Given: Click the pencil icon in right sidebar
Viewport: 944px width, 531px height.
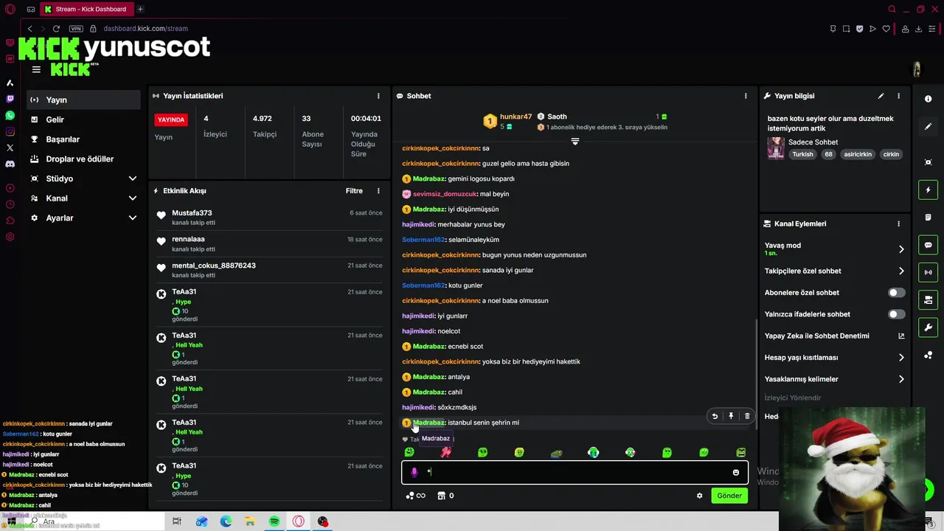Looking at the screenshot, I should pos(929,127).
